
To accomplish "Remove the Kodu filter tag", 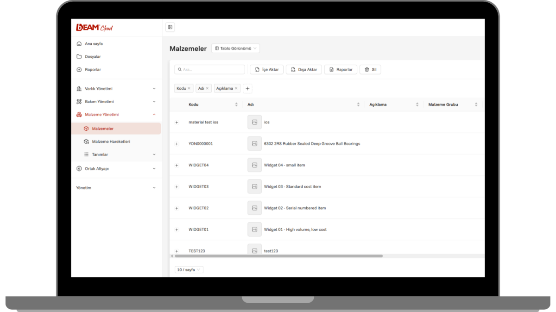I will [189, 88].
